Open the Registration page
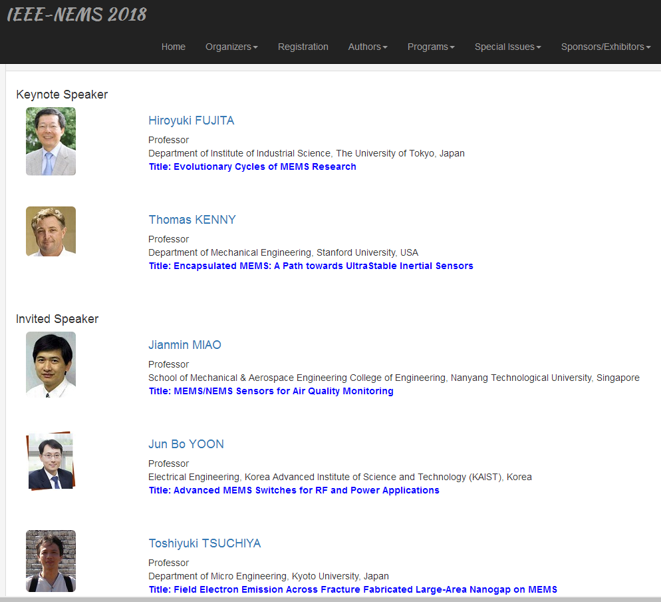Image resolution: width=661 pixels, height=602 pixels. click(303, 47)
